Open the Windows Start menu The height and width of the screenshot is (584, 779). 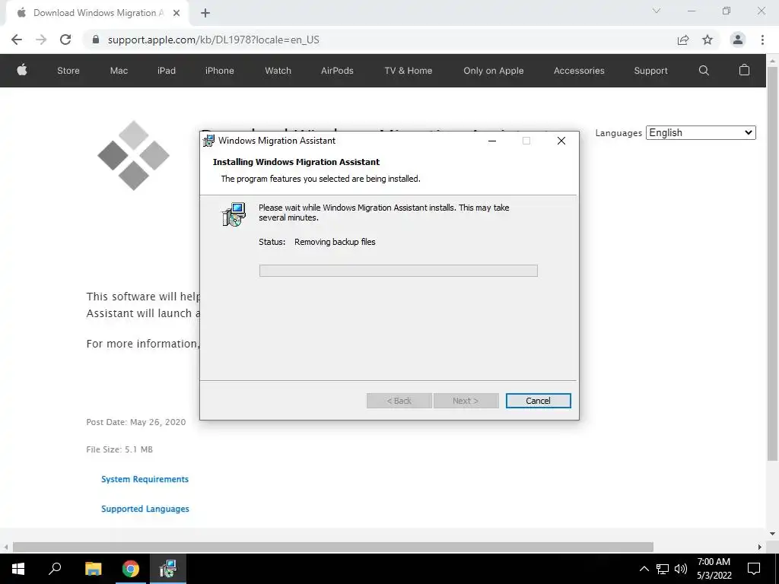coord(18,569)
